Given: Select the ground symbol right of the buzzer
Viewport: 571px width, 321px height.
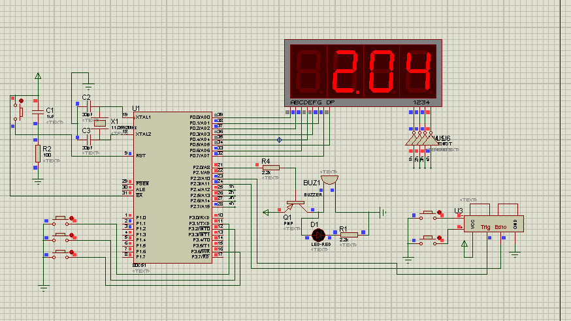Looking at the screenshot, I should (383, 212).
